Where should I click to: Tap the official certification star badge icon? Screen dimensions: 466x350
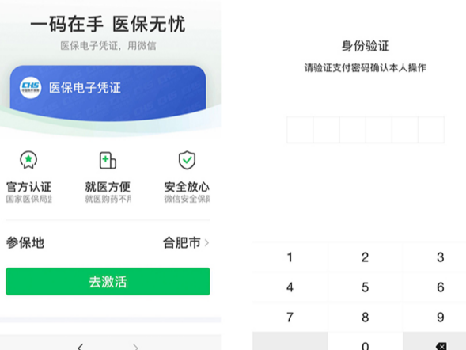pyautogui.click(x=28, y=160)
